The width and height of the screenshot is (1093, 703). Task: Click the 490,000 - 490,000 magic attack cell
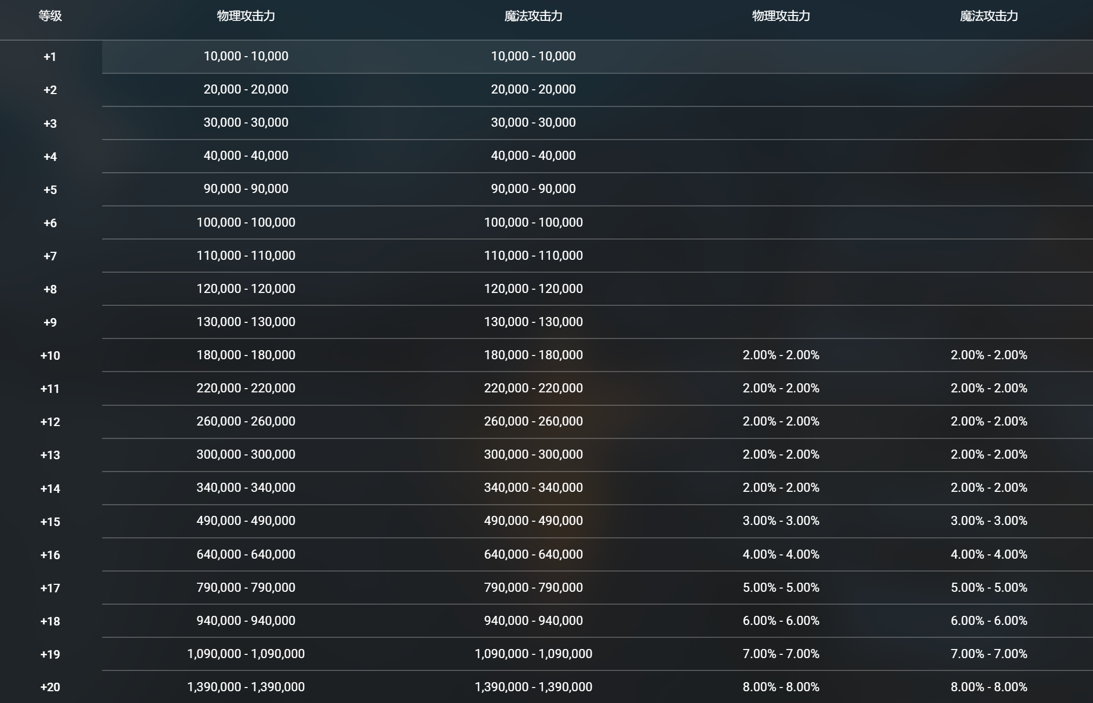[x=533, y=521]
